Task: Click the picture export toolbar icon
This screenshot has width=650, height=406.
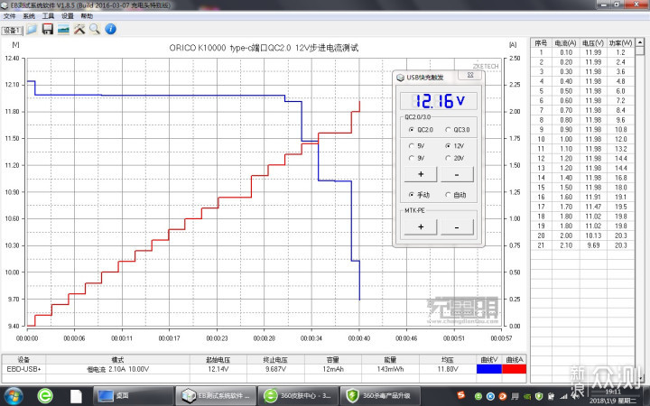Action: pos(63,30)
